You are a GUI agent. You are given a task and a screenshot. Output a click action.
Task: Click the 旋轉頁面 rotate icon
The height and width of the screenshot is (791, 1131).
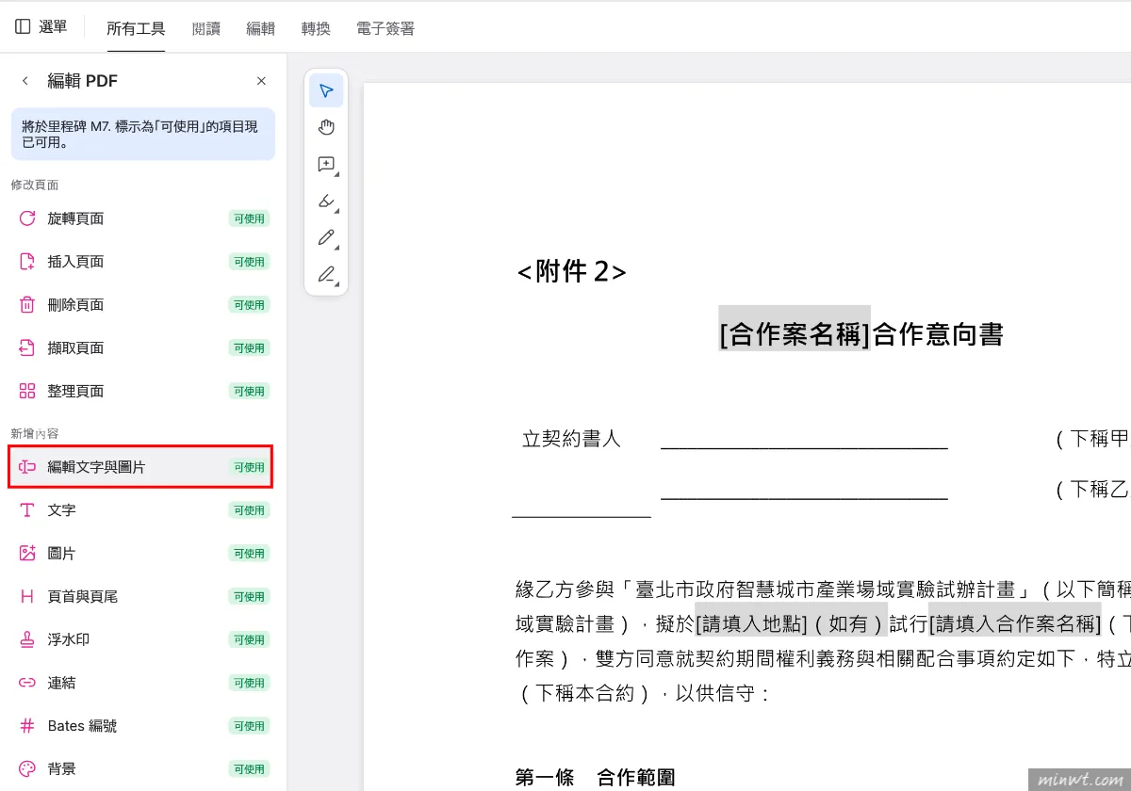27,218
